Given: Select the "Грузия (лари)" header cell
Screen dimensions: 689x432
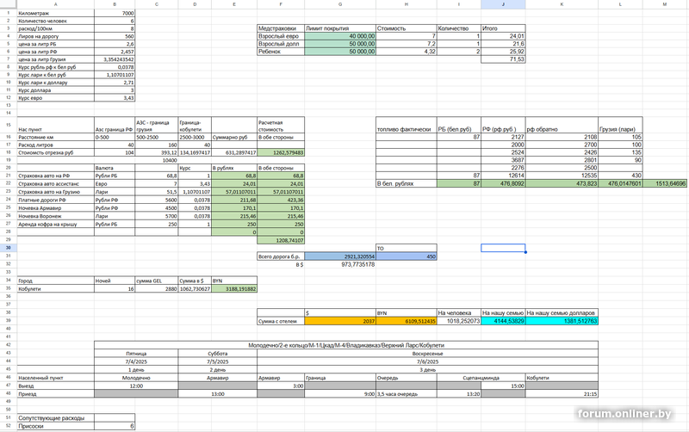Looking at the screenshot, I should click(620, 125).
